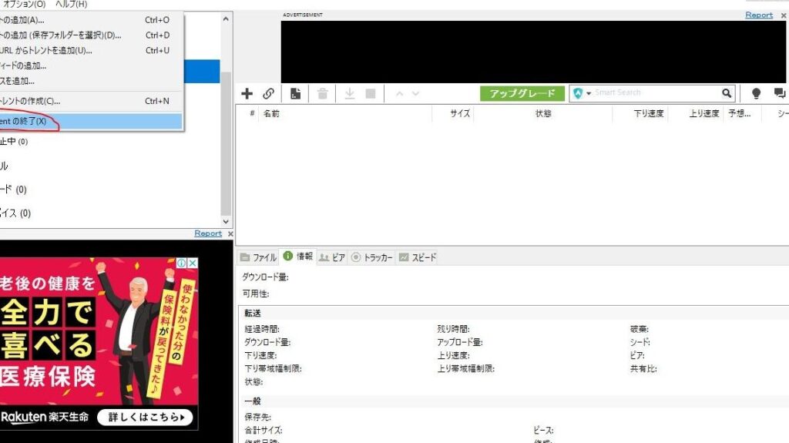789x443 pixels.
Task: Click the chat bubbles icon in toolbar
Action: tap(780, 93)
